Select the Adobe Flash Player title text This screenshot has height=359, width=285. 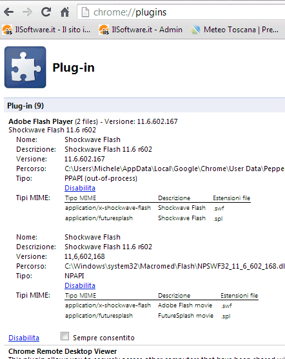pos(41,121)
